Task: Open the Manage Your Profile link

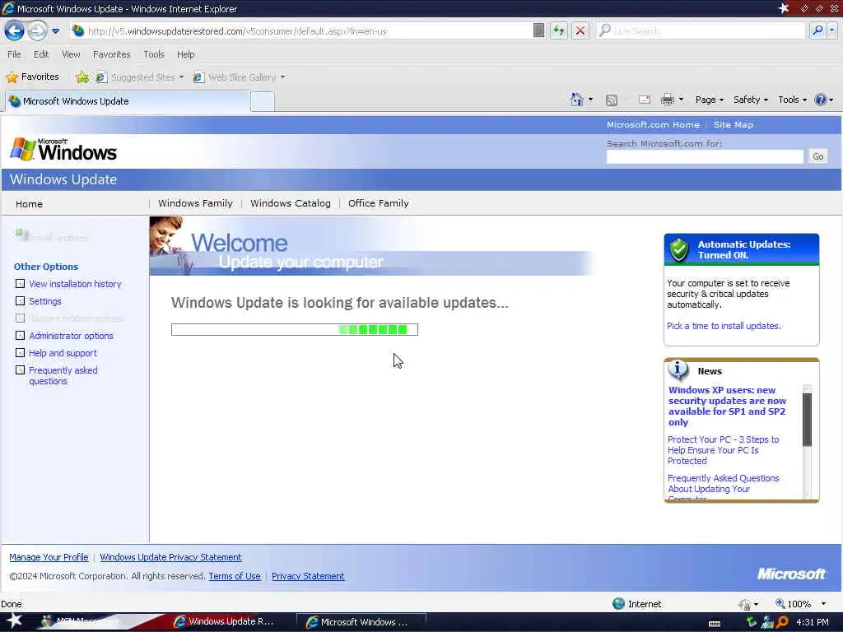Action: click(x=49, y=557)
